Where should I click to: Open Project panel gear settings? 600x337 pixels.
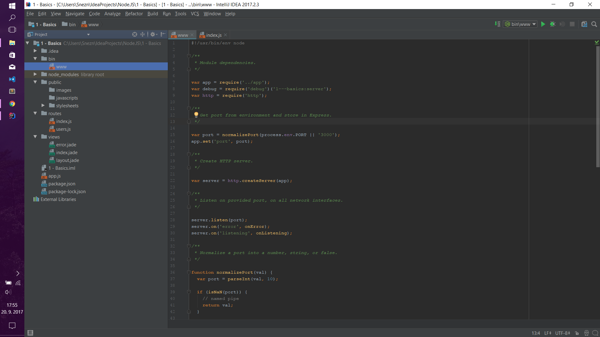153,34
